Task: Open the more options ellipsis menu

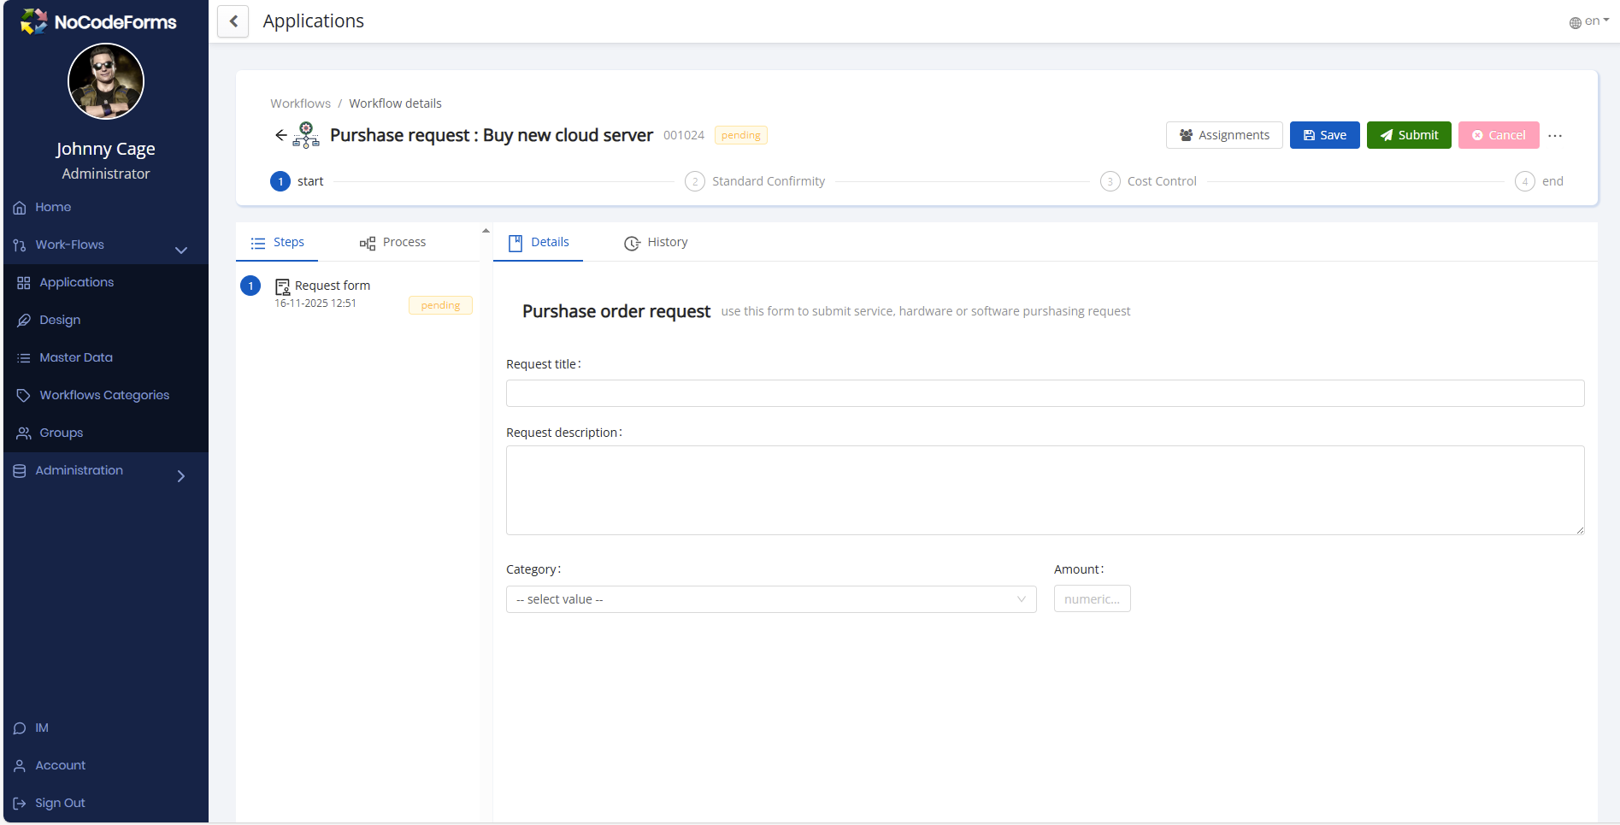Action: click(x=1555, y=136)
